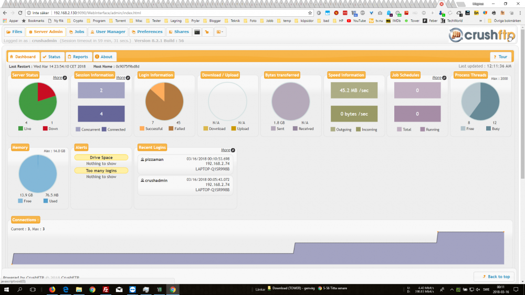Viewport: 525px width, 295px height.
Task: Open the YouTube bookmark
Action: click(356, 21)
